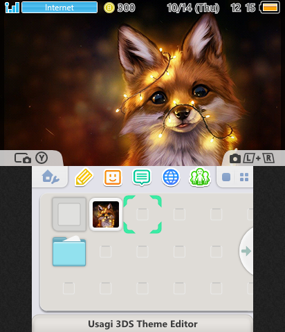The height and width of the screenshot is (332, 285).
Task: Launch Internet Browser globe icon
Action: 171,177
